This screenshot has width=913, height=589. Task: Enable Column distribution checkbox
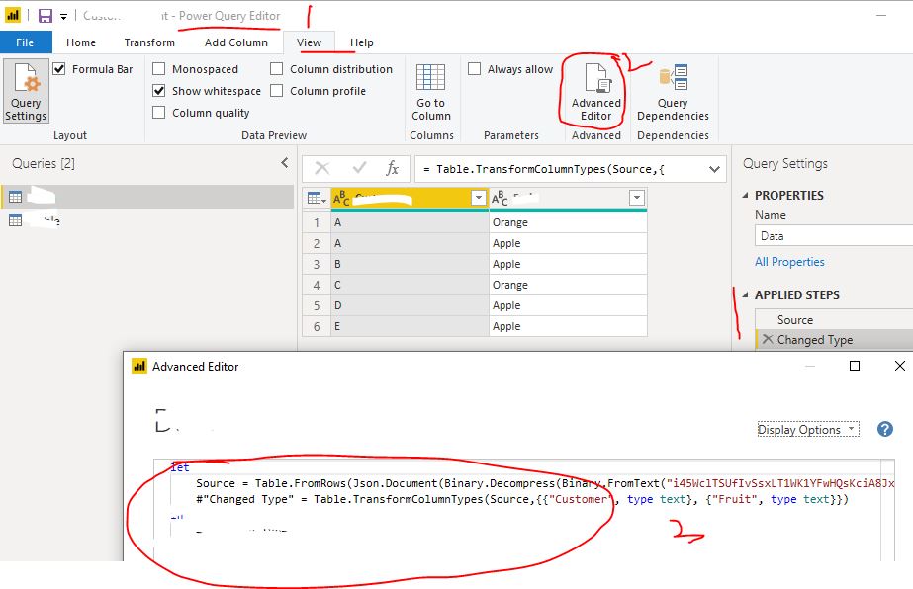tap(277, 68)
